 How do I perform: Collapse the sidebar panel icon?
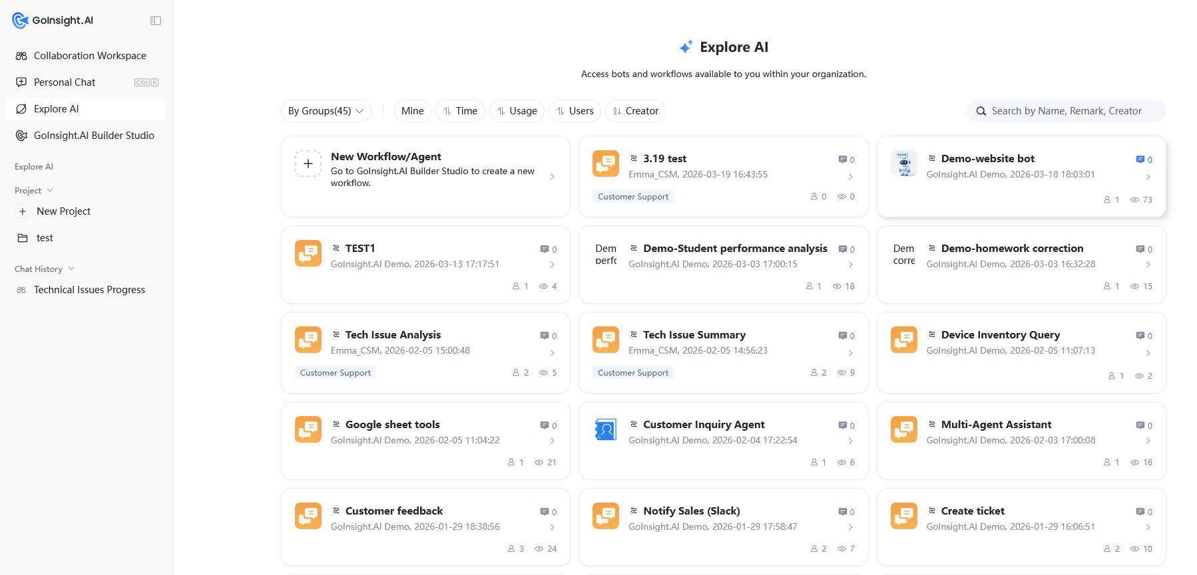coord(156,21)
